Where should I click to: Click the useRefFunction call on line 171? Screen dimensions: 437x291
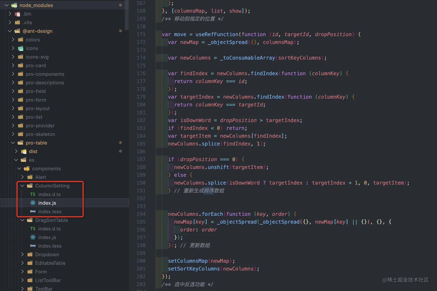[216, 34]
